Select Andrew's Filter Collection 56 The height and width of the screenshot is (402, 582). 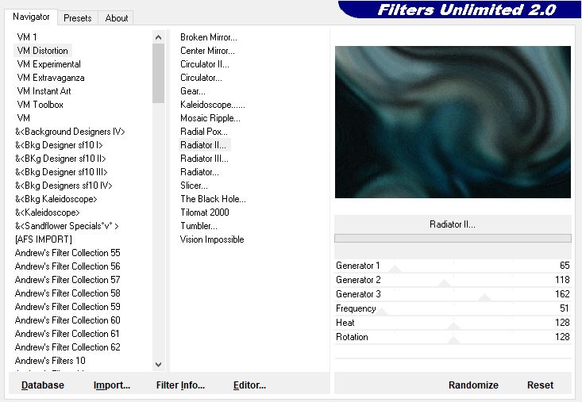67,266
